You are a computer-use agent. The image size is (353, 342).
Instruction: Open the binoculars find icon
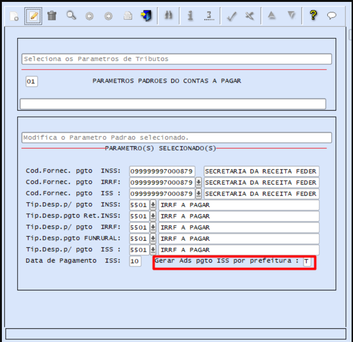[168, 16]
